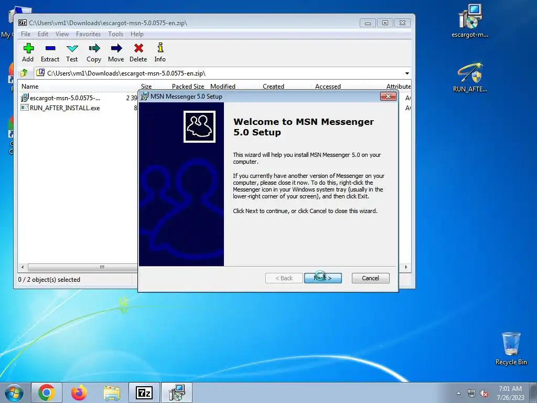This screenshot has width=537, height=403.
Task: Select the Recycle Bin desktop icon
Action: (x=511, y=348)
